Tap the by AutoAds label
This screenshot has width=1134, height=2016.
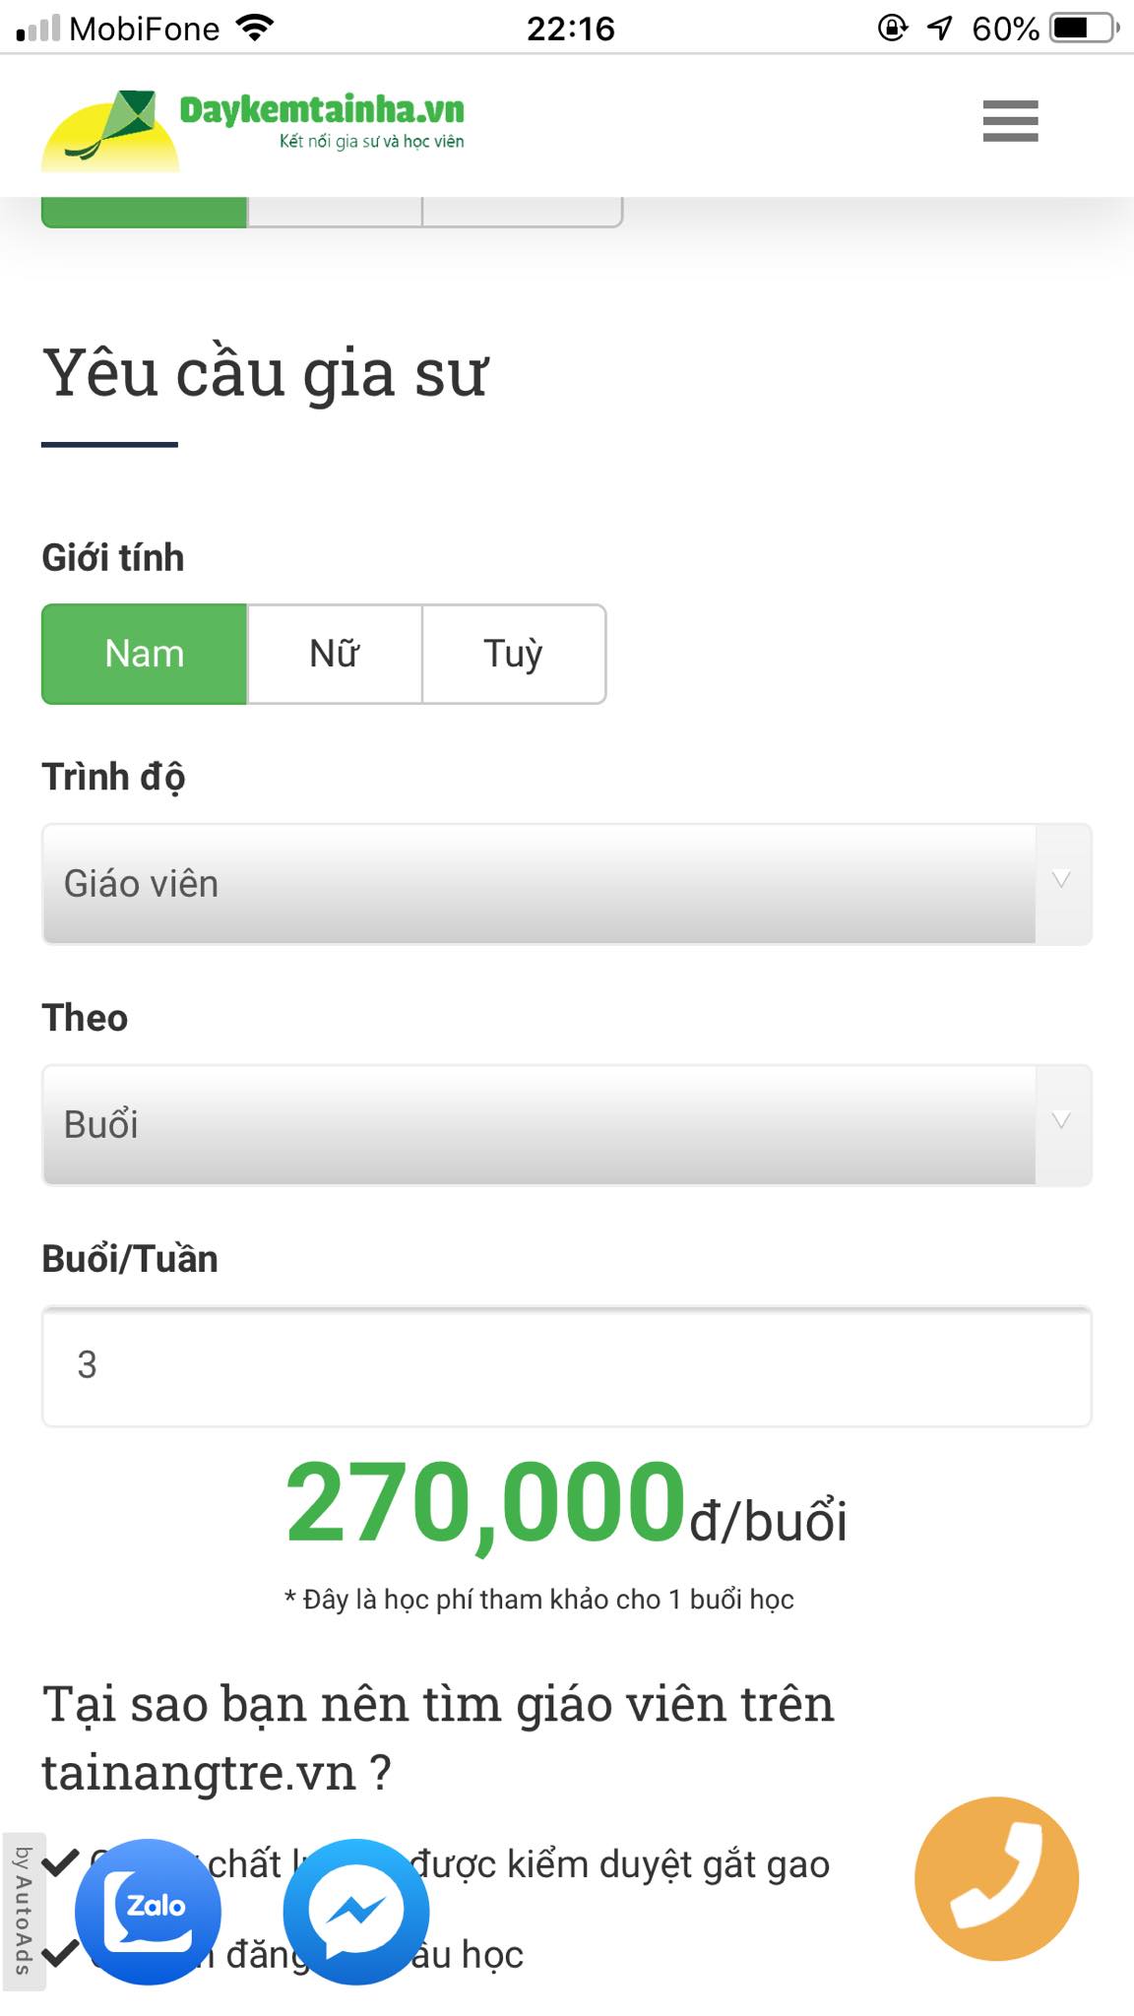(x=23, y=1911)
